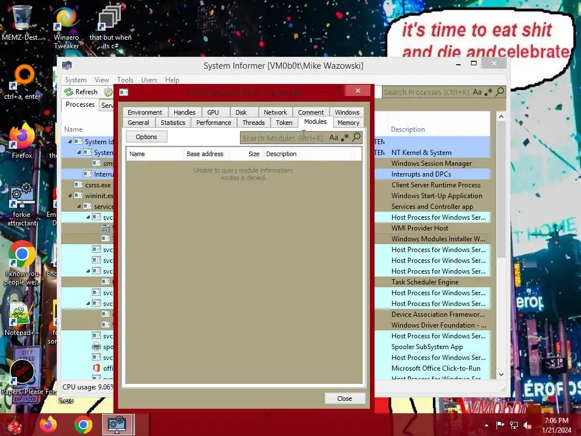Image resolution: width=581 pixels, height=436 pixels.
Task: Click Refresh in System Informer toolbar
Action: coord(81,92)
